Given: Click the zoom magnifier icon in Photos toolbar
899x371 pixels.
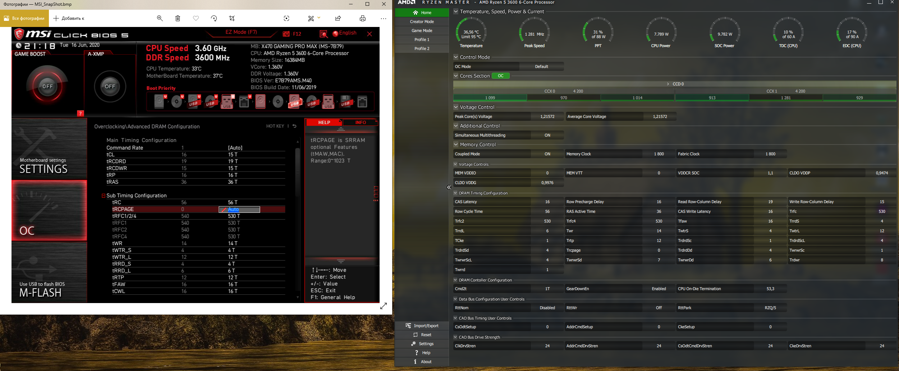Looking at the screenshot, I should (x=160, y=18).
